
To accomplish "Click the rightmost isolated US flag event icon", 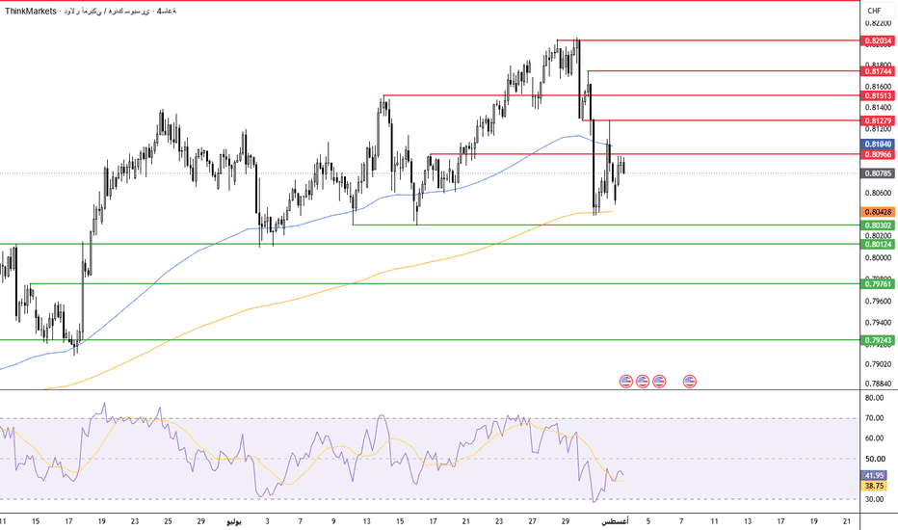I will (690, 381).
